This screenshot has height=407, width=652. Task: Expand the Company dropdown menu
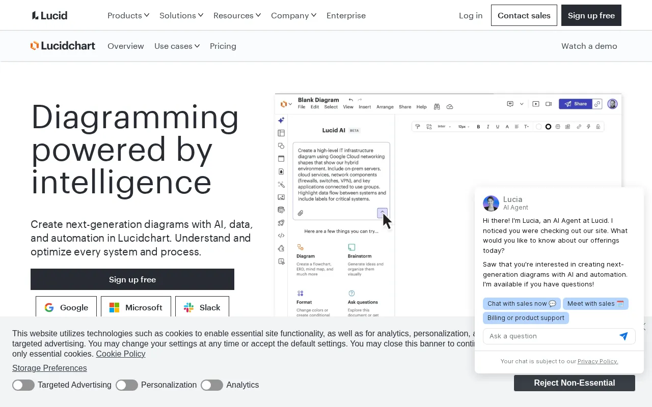point(294,15)
